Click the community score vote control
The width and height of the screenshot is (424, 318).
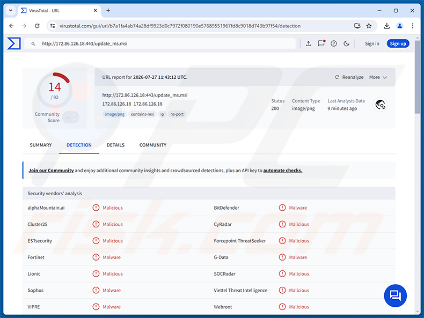point(71,117)
